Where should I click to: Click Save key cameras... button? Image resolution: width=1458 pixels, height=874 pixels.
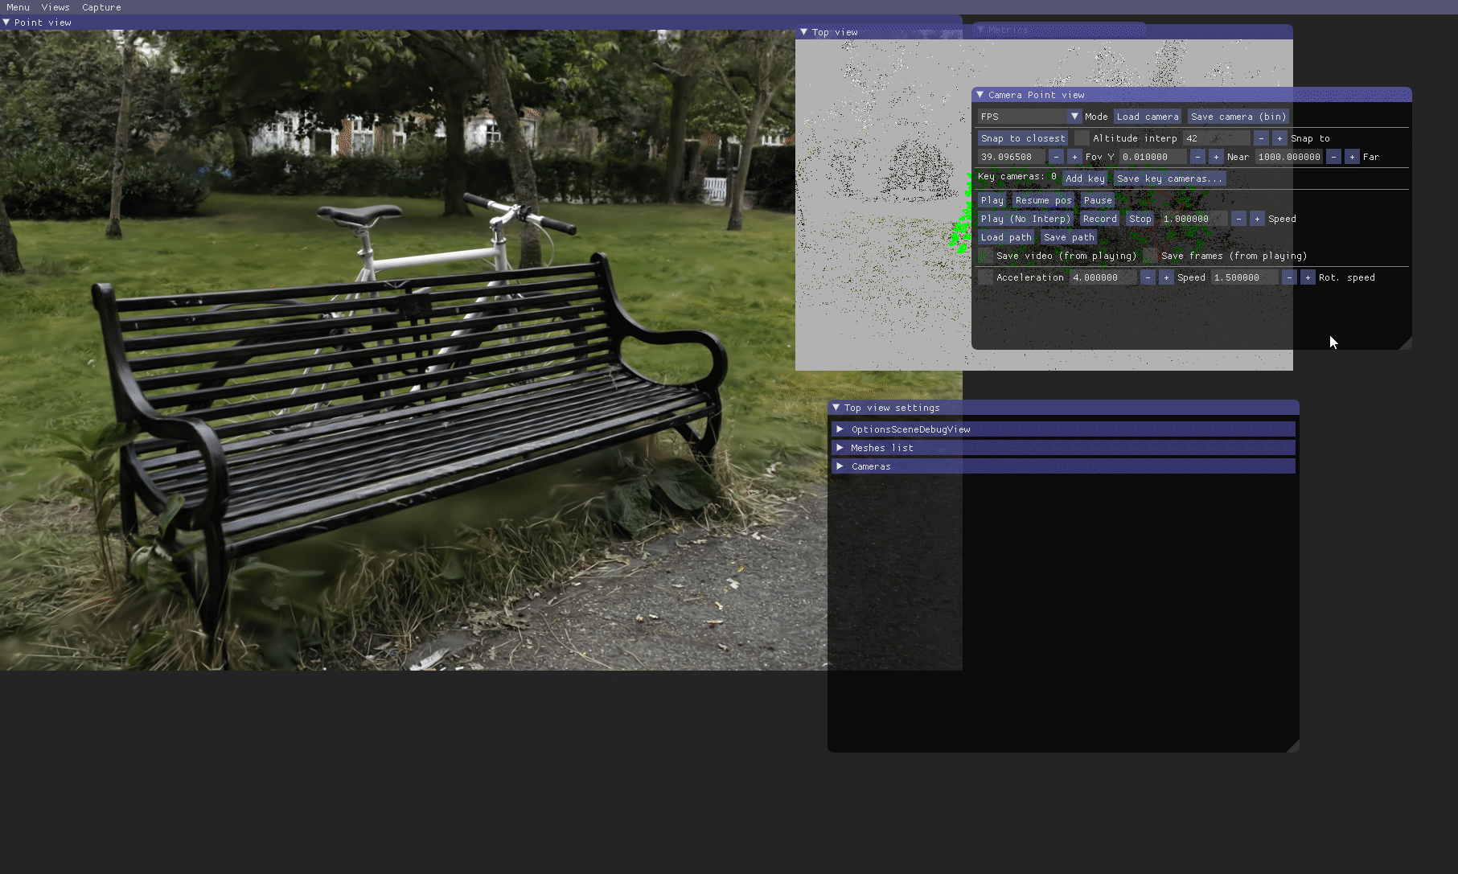click(x=1169, y=178)
